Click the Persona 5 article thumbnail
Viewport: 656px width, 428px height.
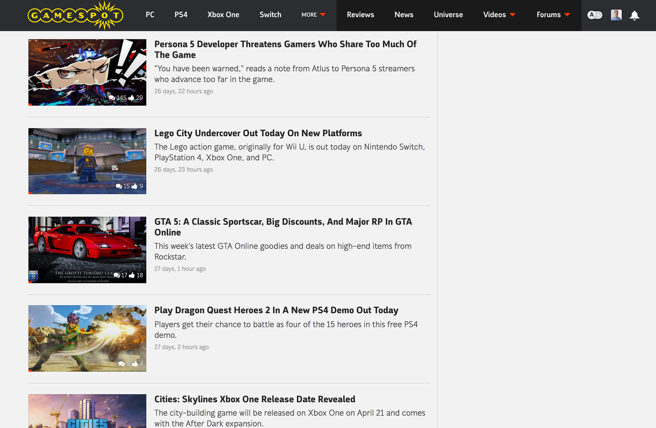point(87,72)
